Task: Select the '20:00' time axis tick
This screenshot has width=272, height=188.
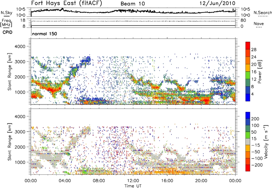Action: [x=201, y=181]
